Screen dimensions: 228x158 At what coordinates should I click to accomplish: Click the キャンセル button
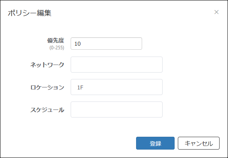pos(199,143)
